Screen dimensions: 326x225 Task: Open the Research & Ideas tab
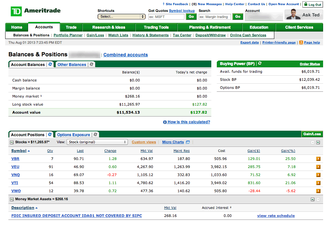109,27
